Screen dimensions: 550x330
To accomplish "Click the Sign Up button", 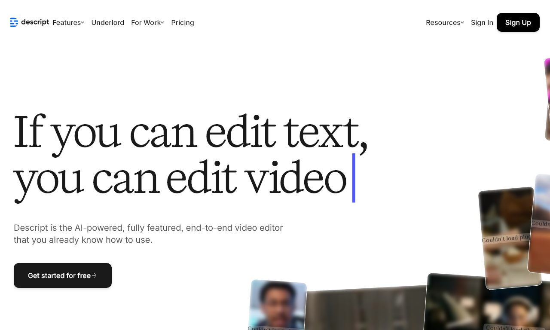I will coord(518,22).
